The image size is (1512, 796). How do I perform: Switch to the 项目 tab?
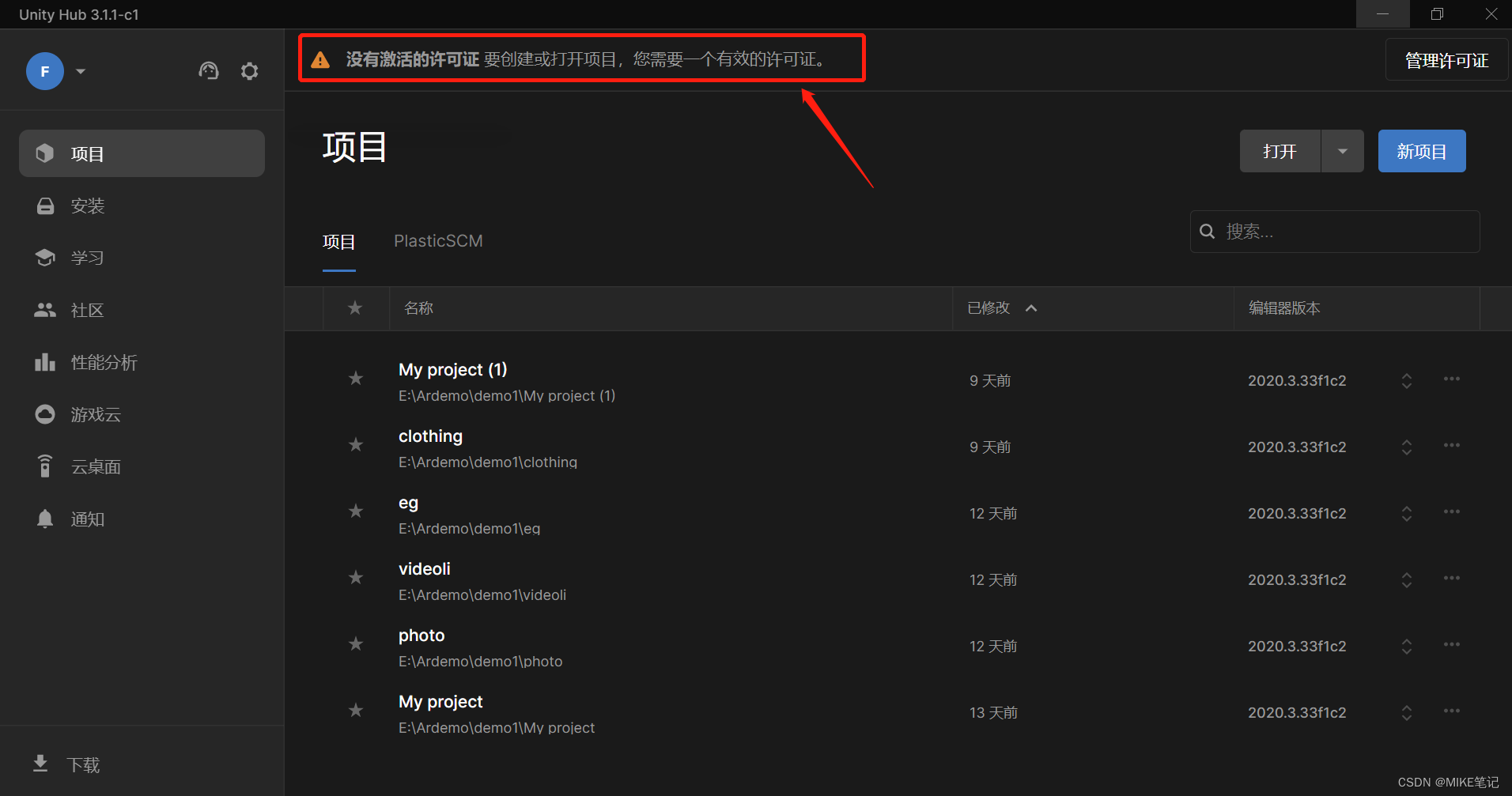(339, 242)
